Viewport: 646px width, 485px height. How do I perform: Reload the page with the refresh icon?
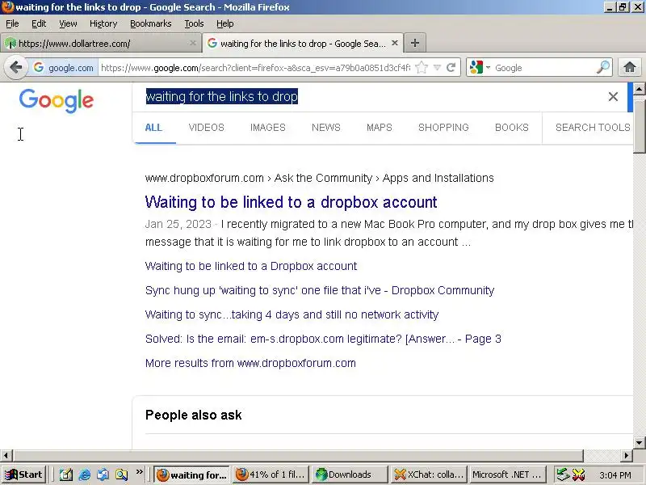pos(451,67)
